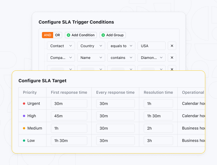Edit High resolution time 1h 30m field
217x165 pixels.
tap(158, 116)
